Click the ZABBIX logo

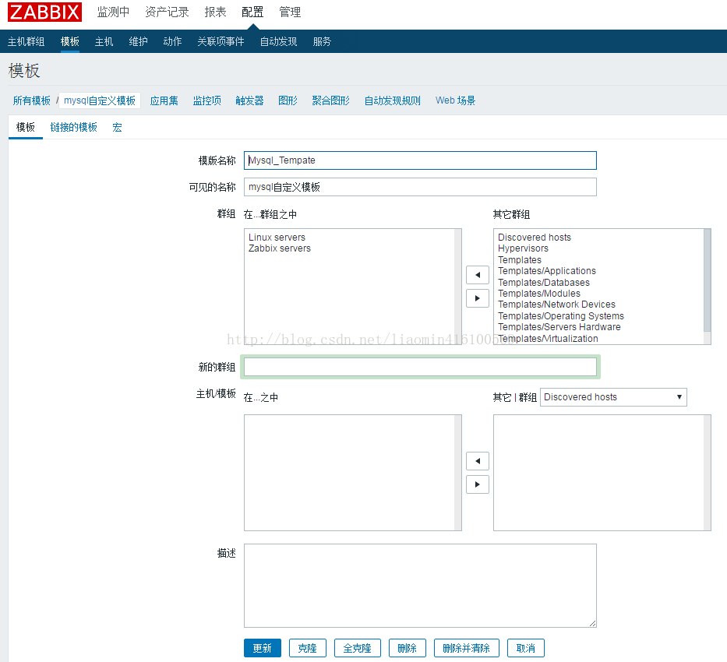click(44, 12)
